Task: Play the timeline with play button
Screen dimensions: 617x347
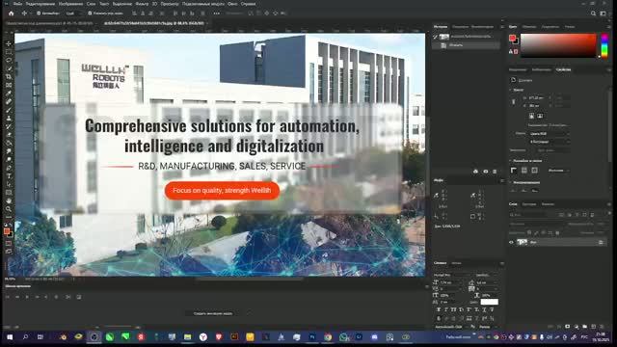Action: [27, 297]
